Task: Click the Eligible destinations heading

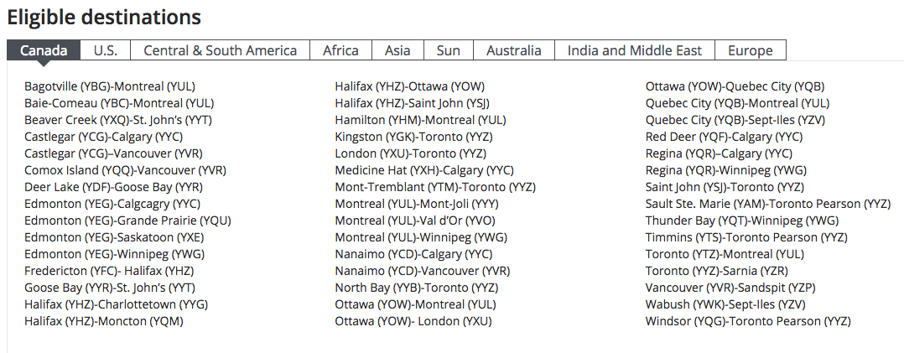Action: [105, 17]
